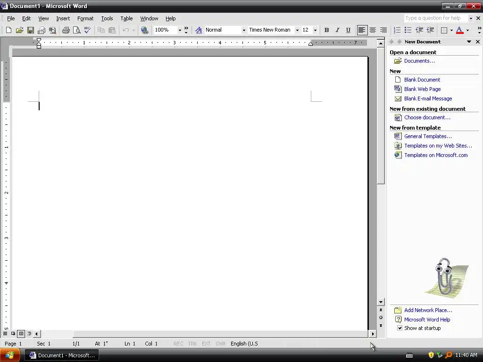
Task: Apply outside border icon
Action: 444,30
